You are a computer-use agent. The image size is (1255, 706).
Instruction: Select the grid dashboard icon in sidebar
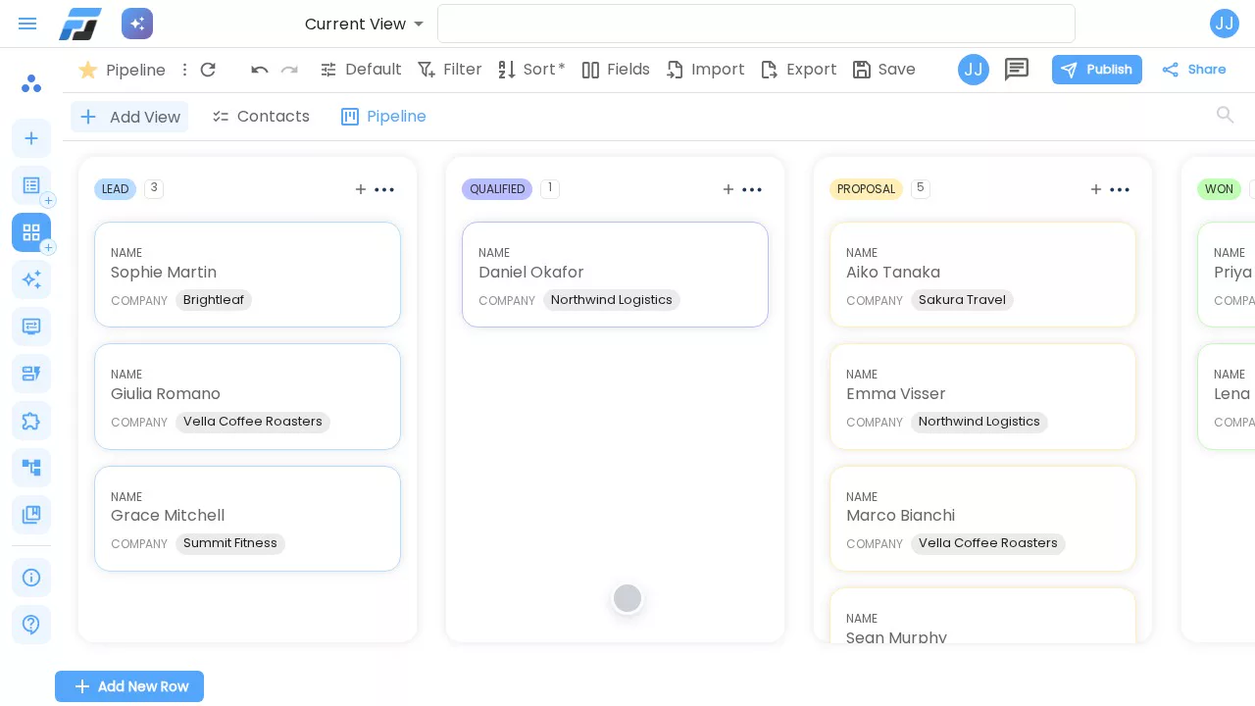point(31,232)
